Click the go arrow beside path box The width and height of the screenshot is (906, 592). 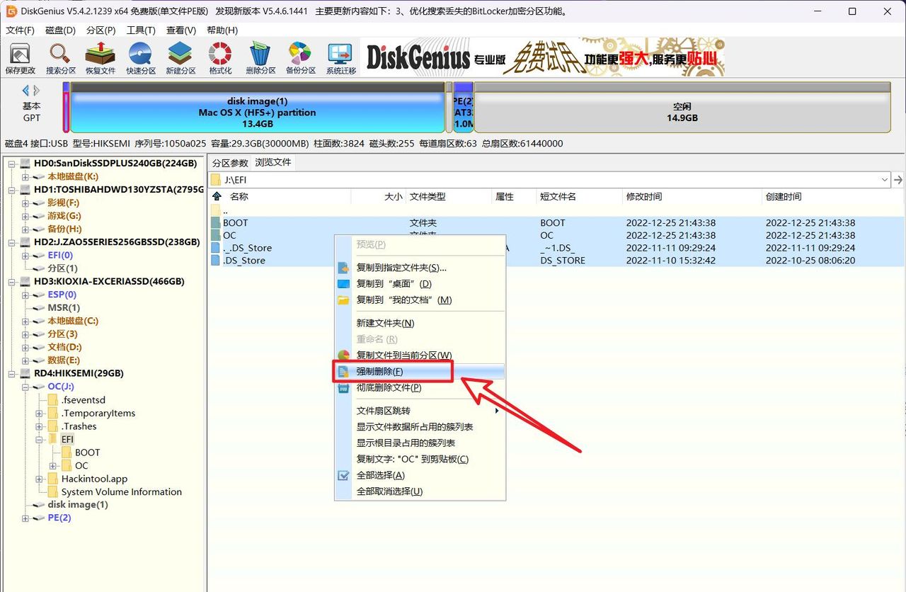(x=898, y=180)
